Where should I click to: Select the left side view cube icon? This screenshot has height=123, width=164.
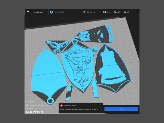pyautogui.click(x=38, y=112)
